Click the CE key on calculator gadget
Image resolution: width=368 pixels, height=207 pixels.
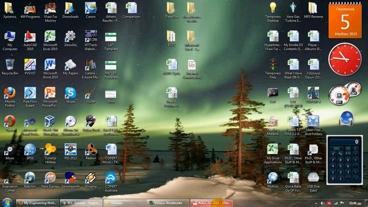pos(348,148)
